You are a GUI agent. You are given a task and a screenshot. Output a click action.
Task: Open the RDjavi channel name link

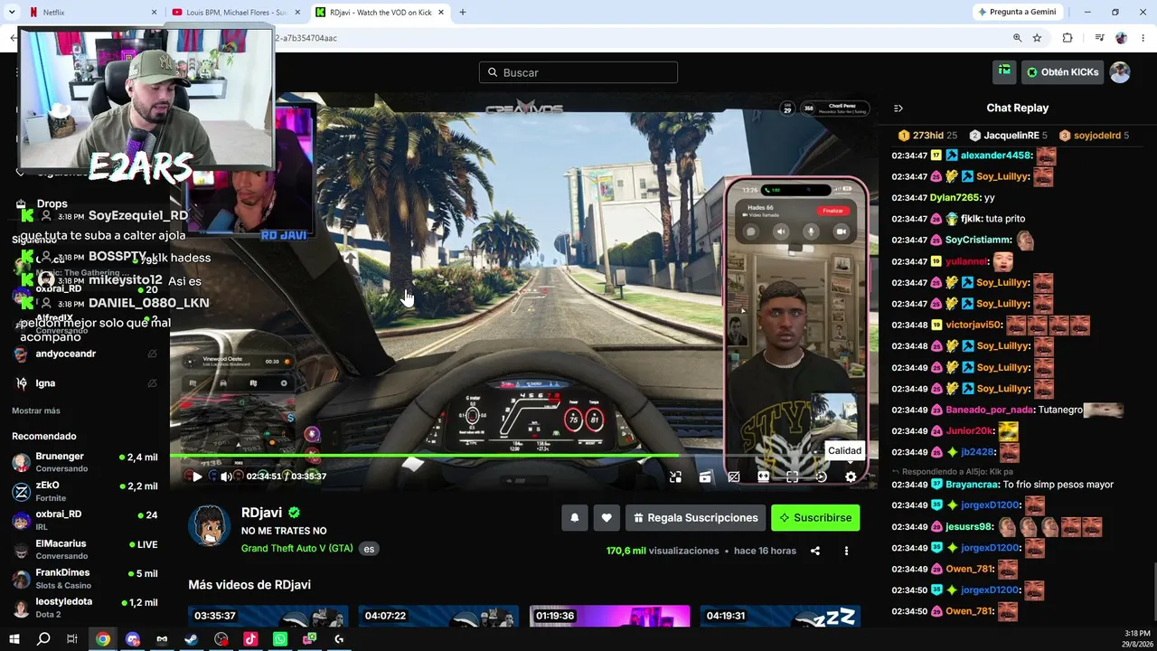tap(262, 513)
